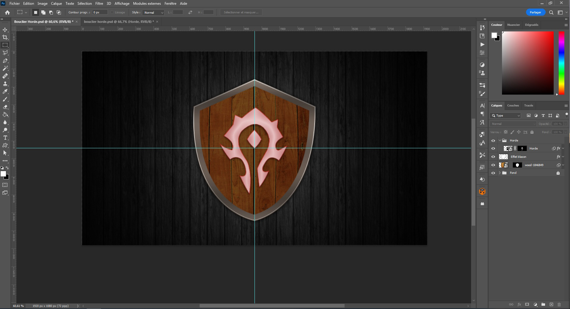Hide the Effet blason layer
Screen dimensions: 570x309
(493, 157)
